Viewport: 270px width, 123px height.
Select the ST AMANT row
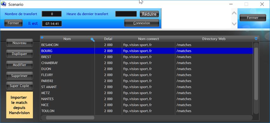click(146, 87)
